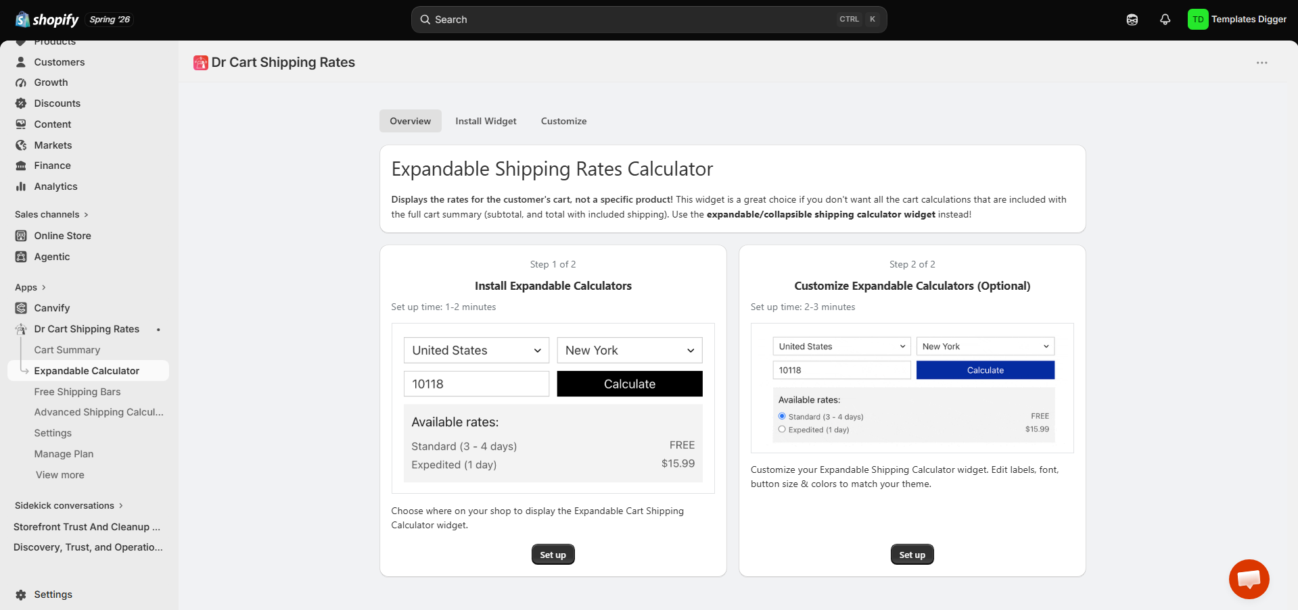This screenshot has height=610, width=1298.
Task: Expand Sidekick conversations section
Action: (69, 505)
